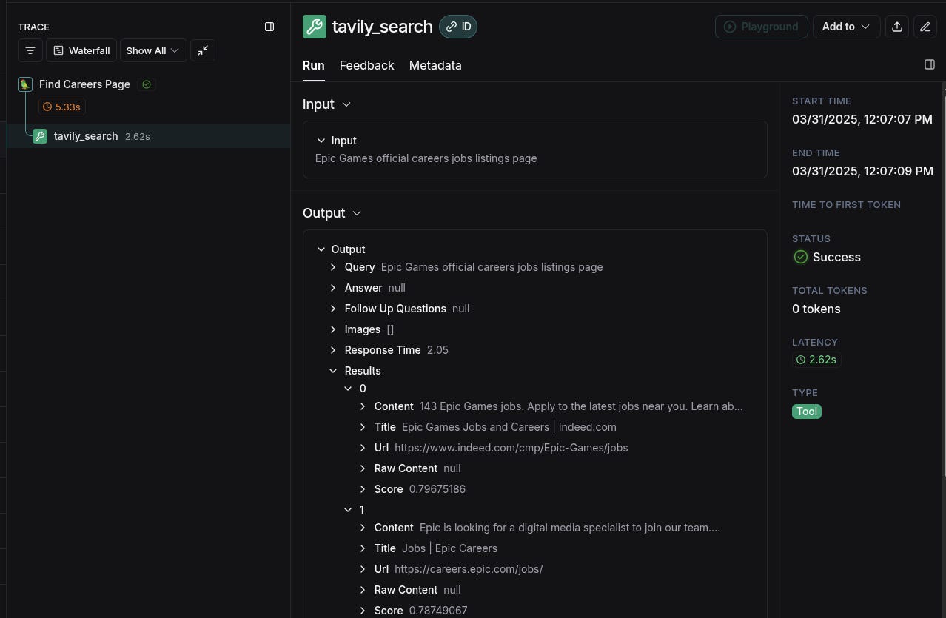Copy the run ID link badge

point(458,27)
